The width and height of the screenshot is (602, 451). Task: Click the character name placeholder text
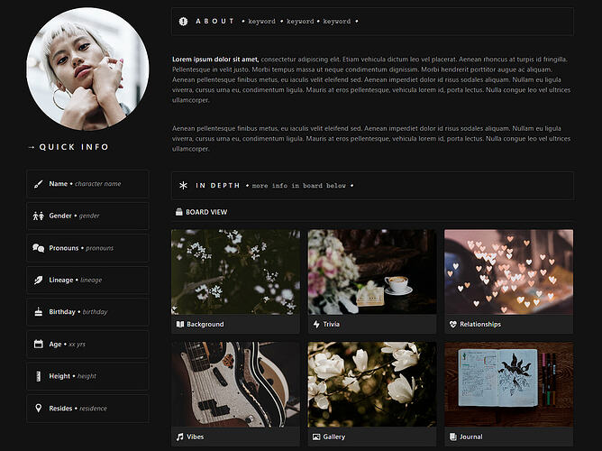click(x=97, y=184)
